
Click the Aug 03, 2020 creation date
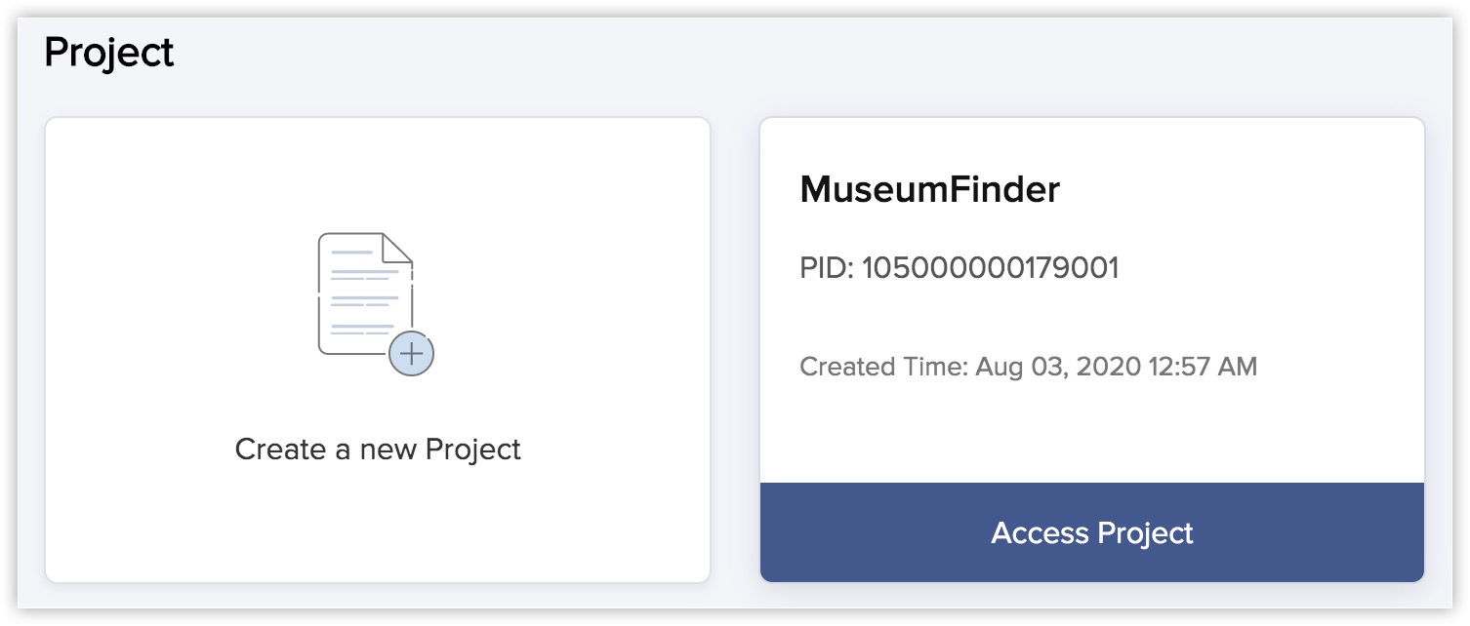pos(1057,368)
